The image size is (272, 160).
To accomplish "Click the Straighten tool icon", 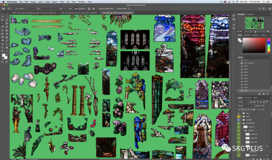I will pos(76,9).
